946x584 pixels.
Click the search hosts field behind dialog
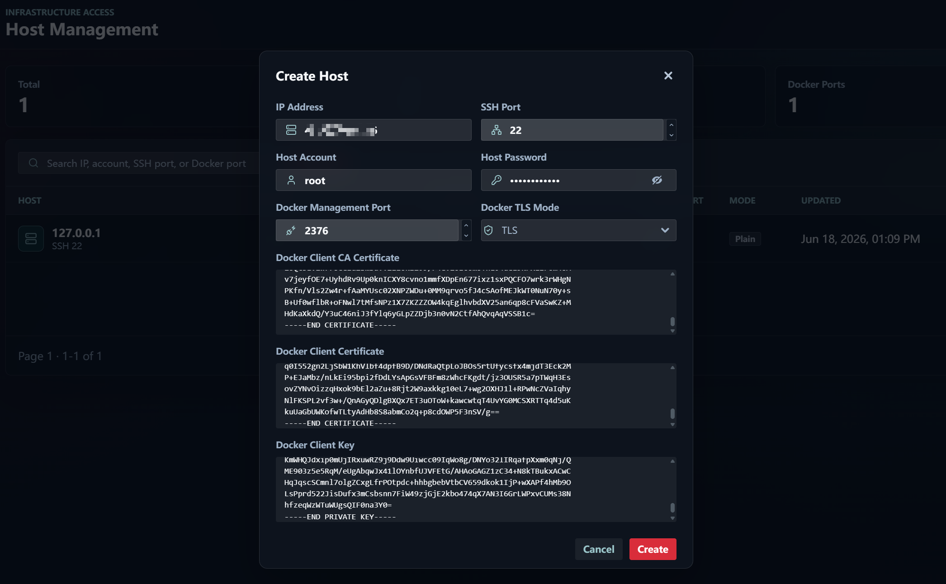point(138,163)
